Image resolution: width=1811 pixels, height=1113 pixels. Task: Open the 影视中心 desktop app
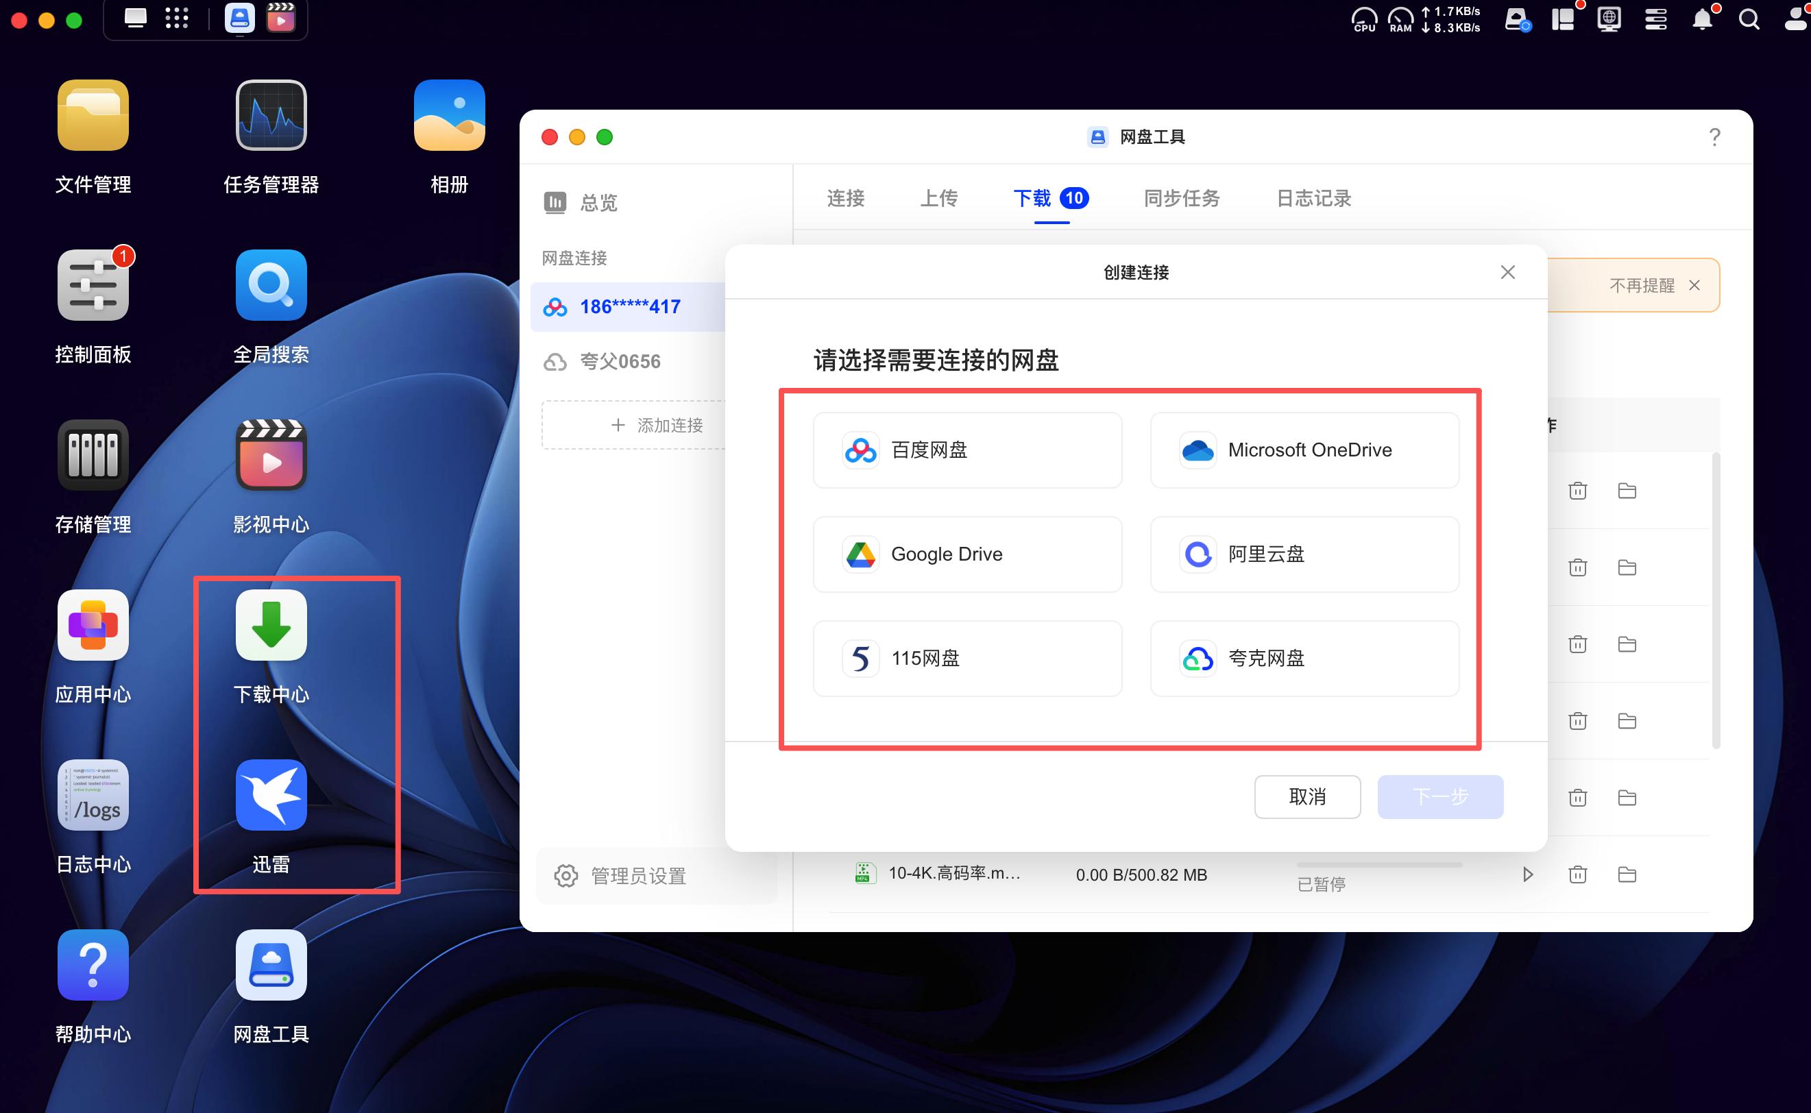[x=271, y=456]
